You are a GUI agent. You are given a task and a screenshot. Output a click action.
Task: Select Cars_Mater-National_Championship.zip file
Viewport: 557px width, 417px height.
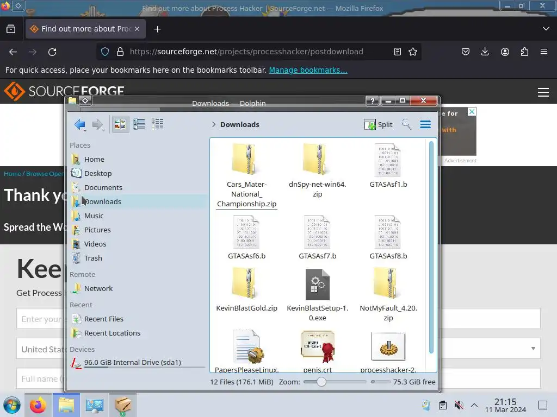tap(246, 176)
